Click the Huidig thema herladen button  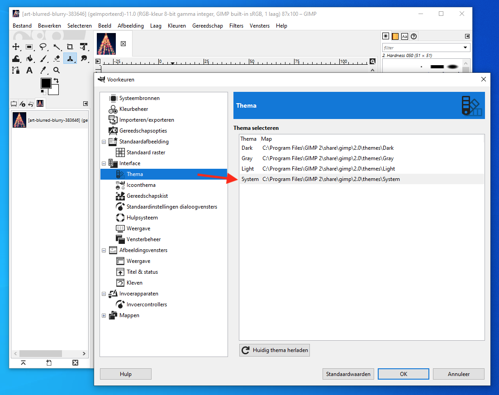[x=275, y=350]
